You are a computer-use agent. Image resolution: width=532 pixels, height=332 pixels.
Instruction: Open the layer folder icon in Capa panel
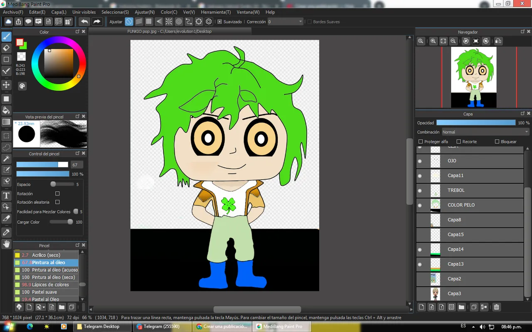461,307
